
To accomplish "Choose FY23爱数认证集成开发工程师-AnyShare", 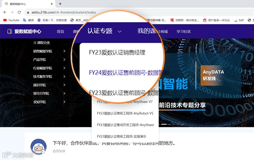I will (x=125, y=125).
